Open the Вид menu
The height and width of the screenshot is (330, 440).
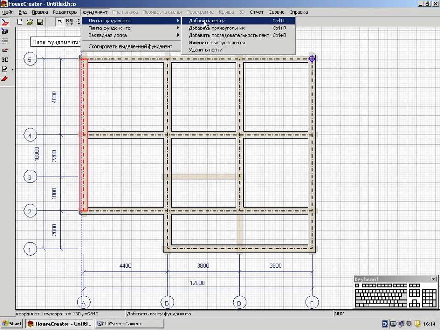pos(22,12)
